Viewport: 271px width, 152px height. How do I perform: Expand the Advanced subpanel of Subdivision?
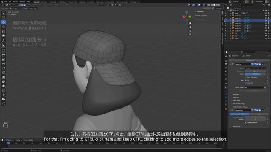(x=236, y=127)
